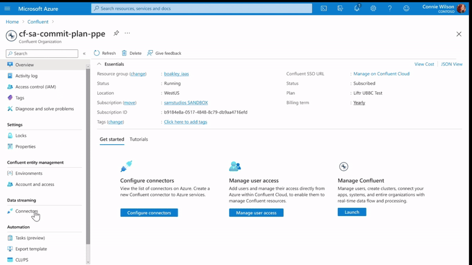Switch to the Get started tab
This screenshot has width=472, height=265.
point(112,139)
